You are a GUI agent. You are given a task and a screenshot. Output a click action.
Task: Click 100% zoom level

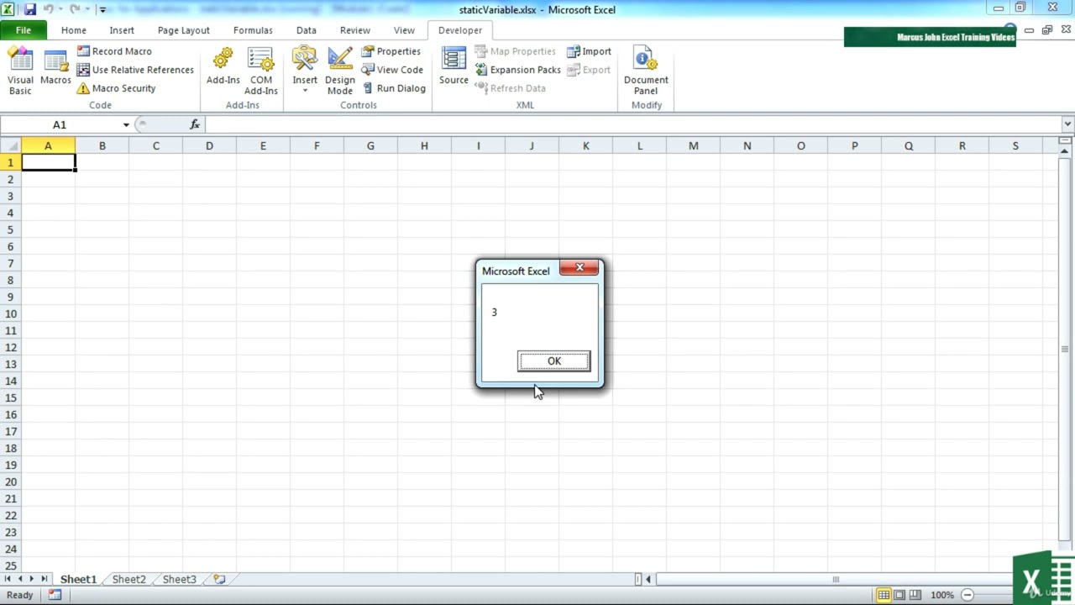pos(941,595)
